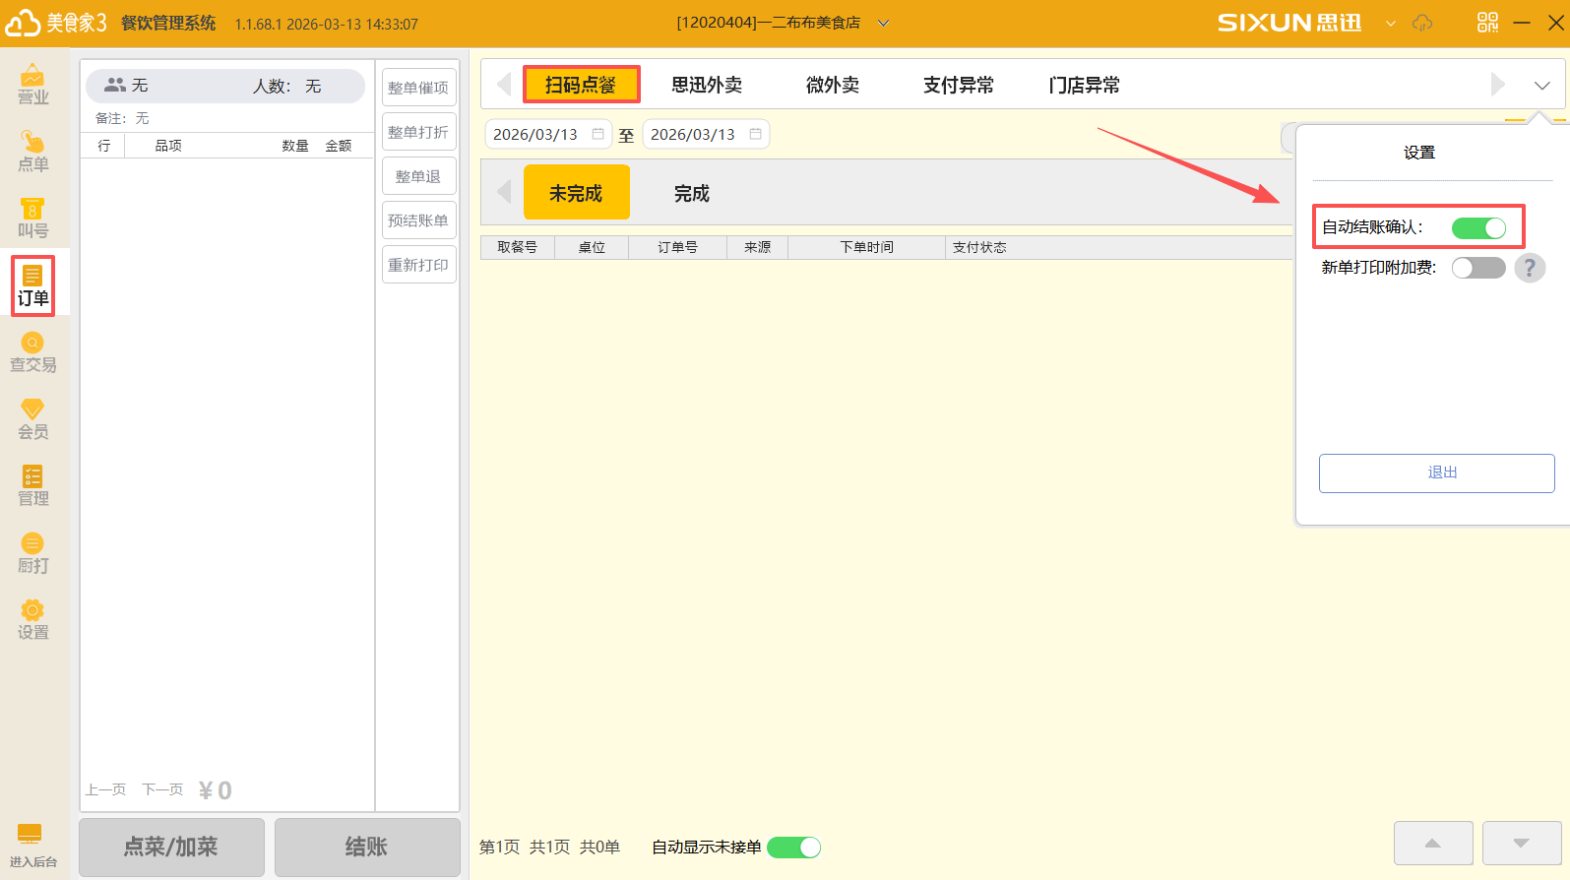Disable the 自动结账确认 toggle
The width and height of the screenshot is (1570, 880).
click(x=1478, y=228)
